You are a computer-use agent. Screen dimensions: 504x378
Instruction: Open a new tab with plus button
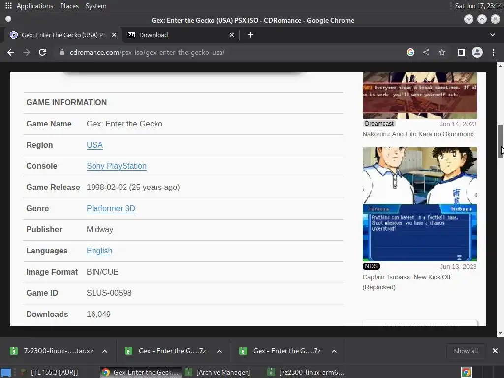(x=251, y=35)
